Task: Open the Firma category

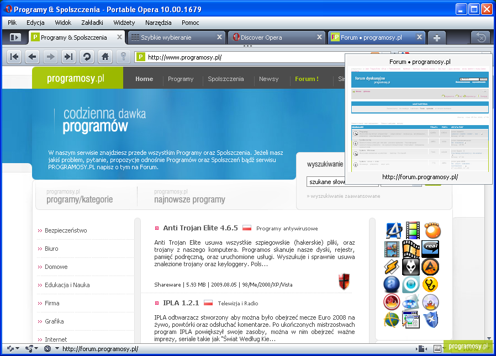Action: [52, 303]
